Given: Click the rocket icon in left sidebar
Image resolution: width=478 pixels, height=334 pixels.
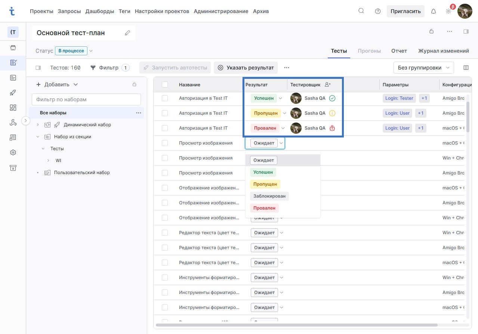Looking at the screenshot, I should pos(13,93).
